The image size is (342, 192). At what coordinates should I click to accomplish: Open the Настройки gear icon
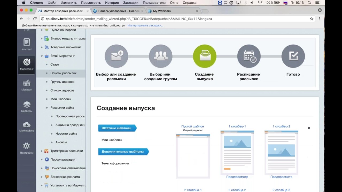(26, 146)
